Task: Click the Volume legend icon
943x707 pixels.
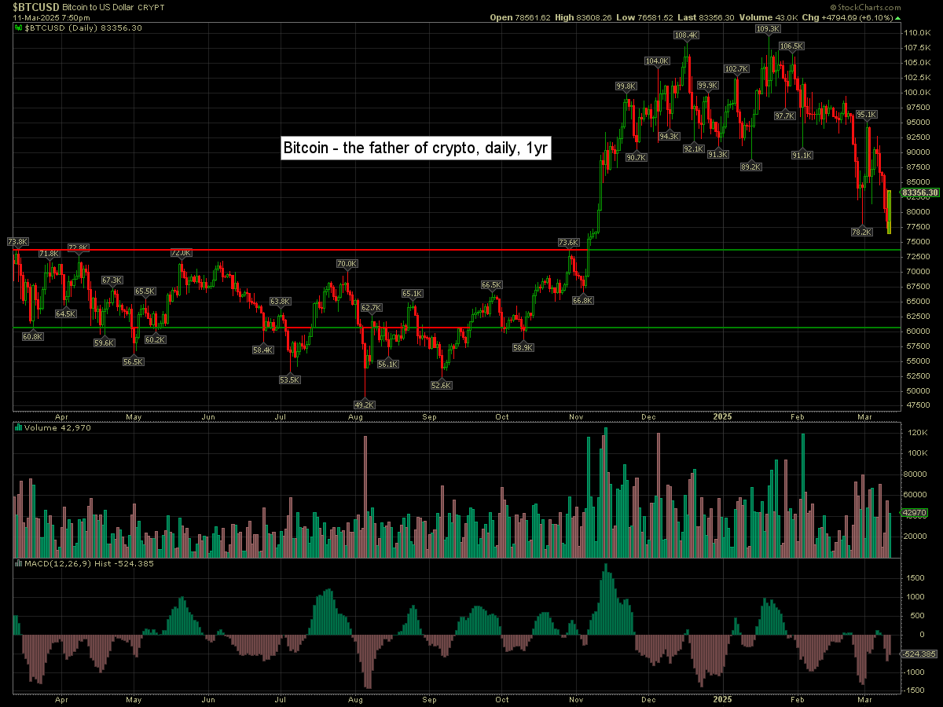Action: (x=19, y=427)
